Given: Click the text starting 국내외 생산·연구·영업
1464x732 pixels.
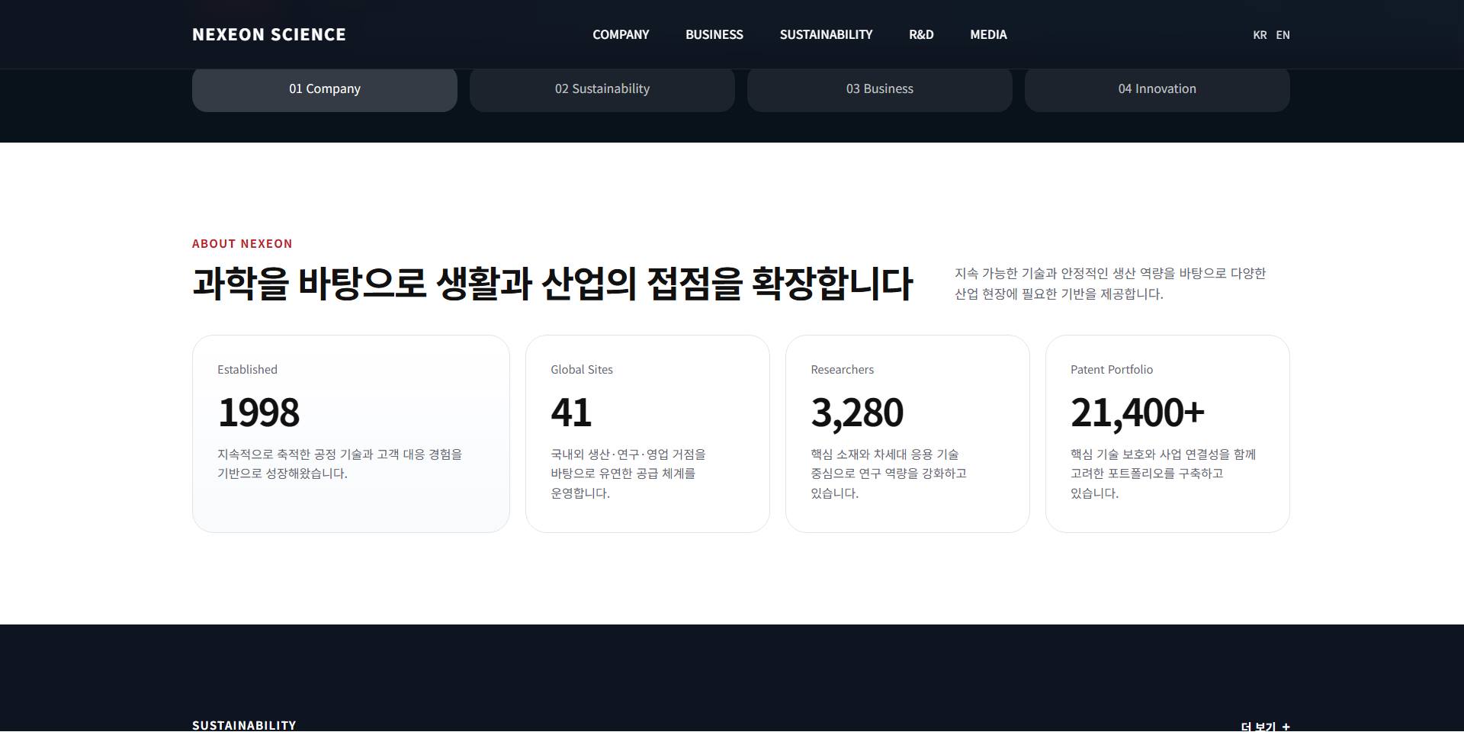Looking at the screenshot, I should click(628, 474).
